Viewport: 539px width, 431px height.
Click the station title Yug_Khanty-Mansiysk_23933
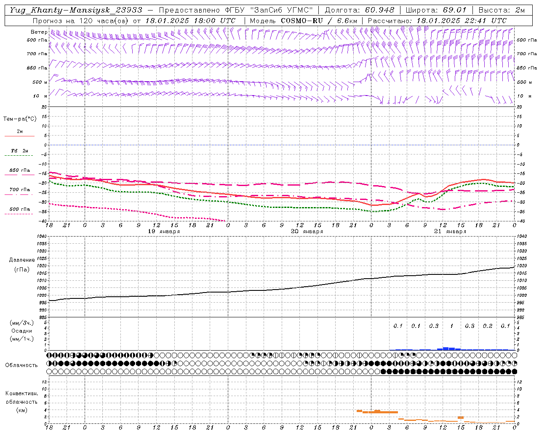[x=76, y=10]
